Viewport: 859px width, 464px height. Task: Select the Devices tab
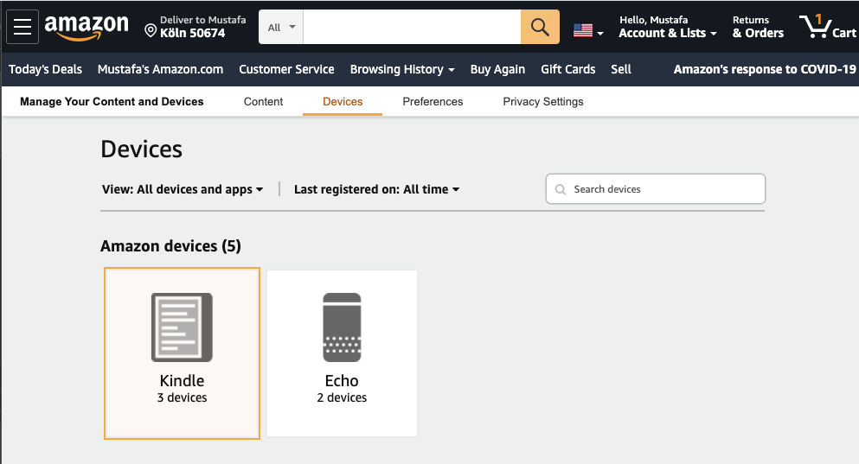pos(343,102)
